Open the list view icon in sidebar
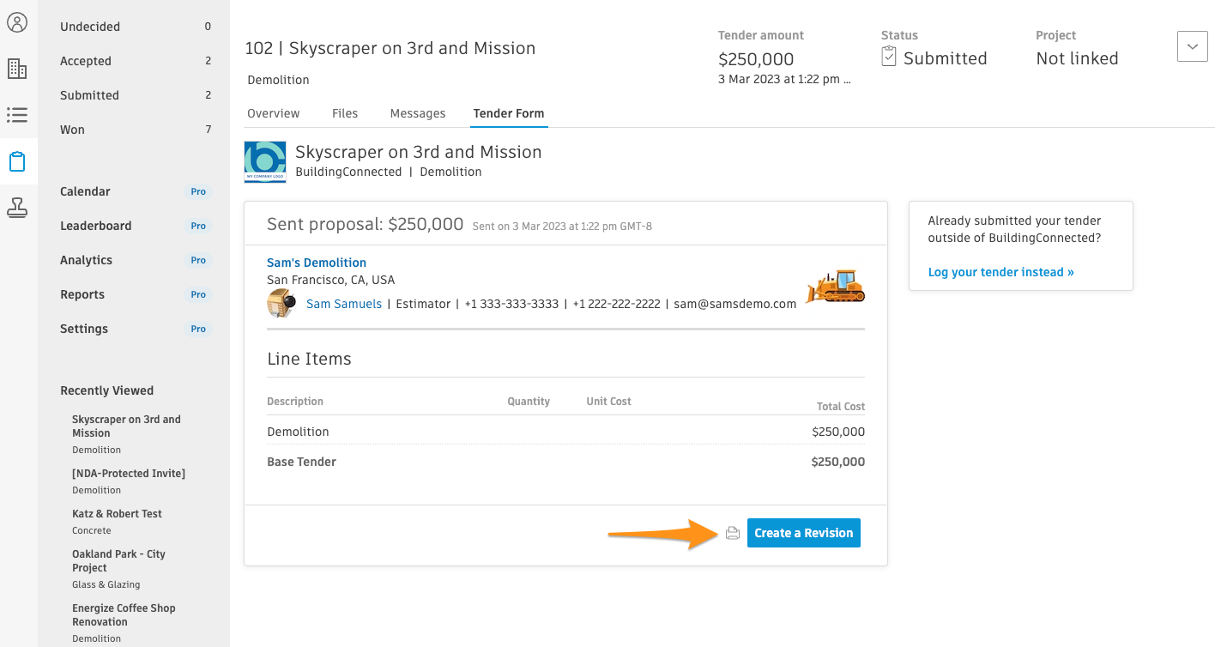This screenshot has width=1227, height=647. pyautogui.click(x=17, y=115)
